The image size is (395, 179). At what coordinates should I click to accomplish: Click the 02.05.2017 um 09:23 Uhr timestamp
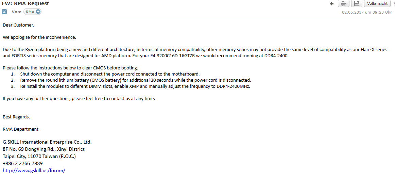pos(366,12)
